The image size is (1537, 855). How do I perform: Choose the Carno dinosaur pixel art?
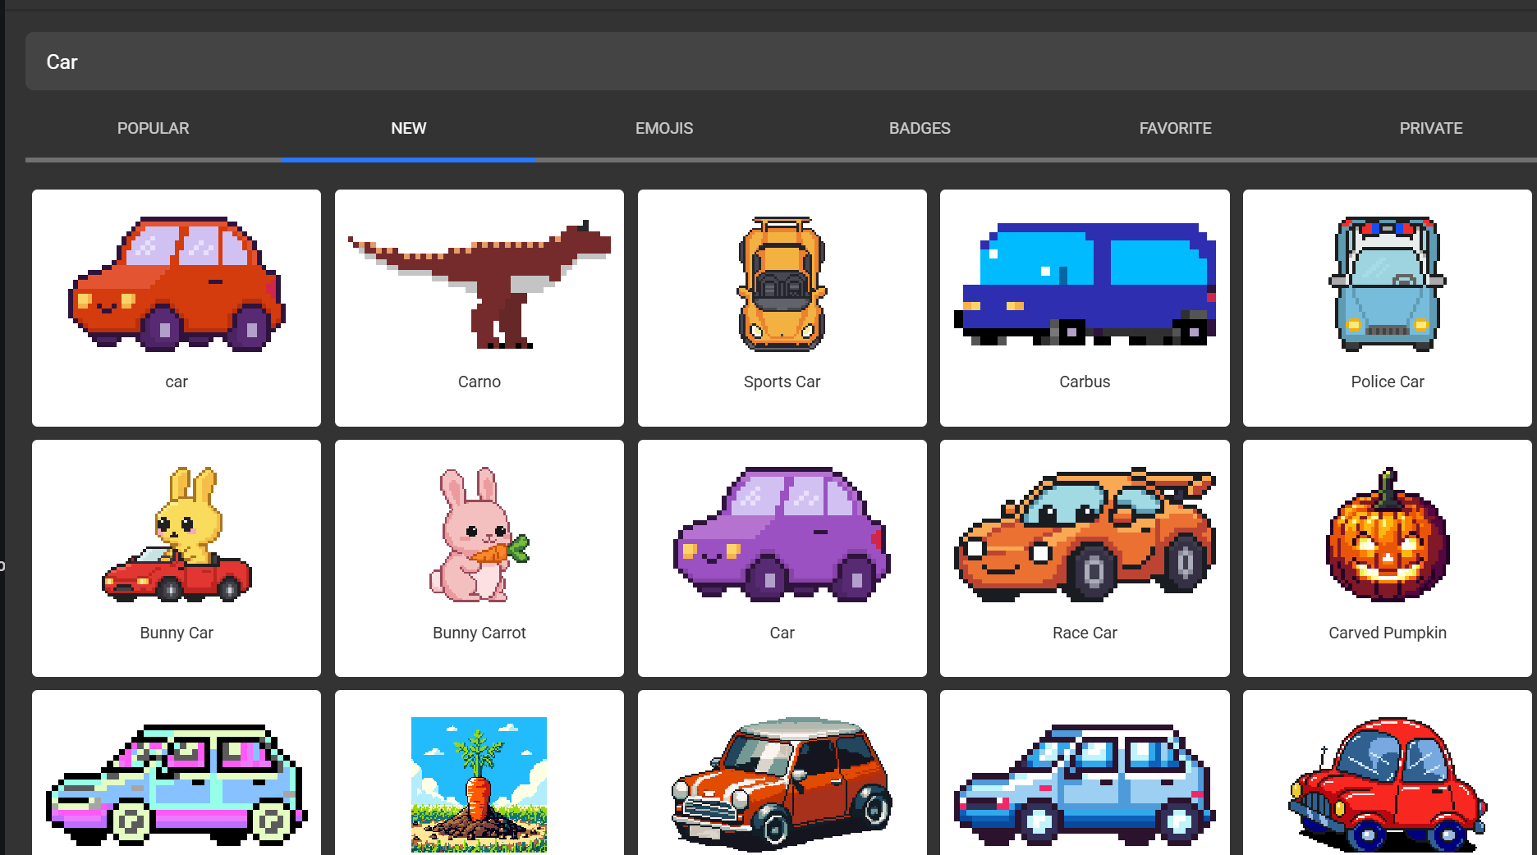479,284
